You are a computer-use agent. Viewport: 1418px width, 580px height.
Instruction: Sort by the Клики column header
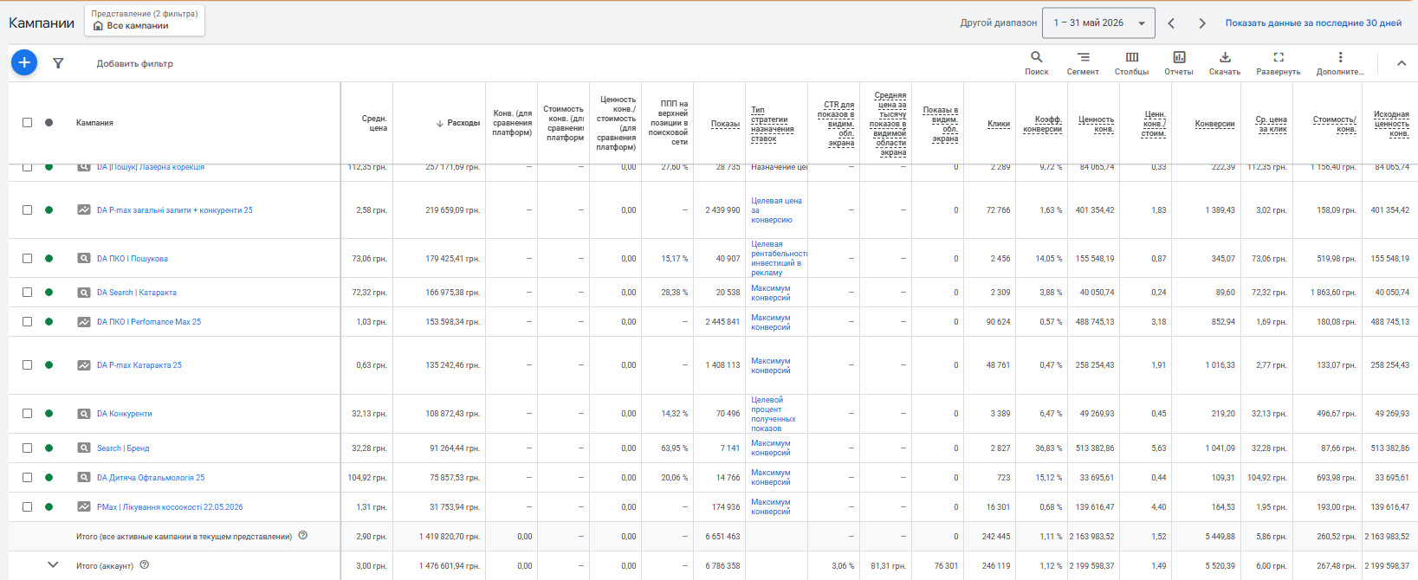[x=999, y=124]
